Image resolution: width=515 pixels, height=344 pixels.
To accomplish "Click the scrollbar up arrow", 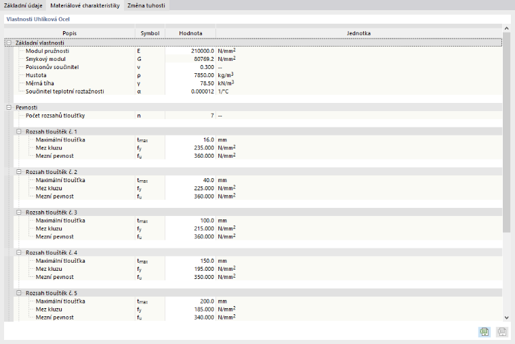I will [506, 28].
